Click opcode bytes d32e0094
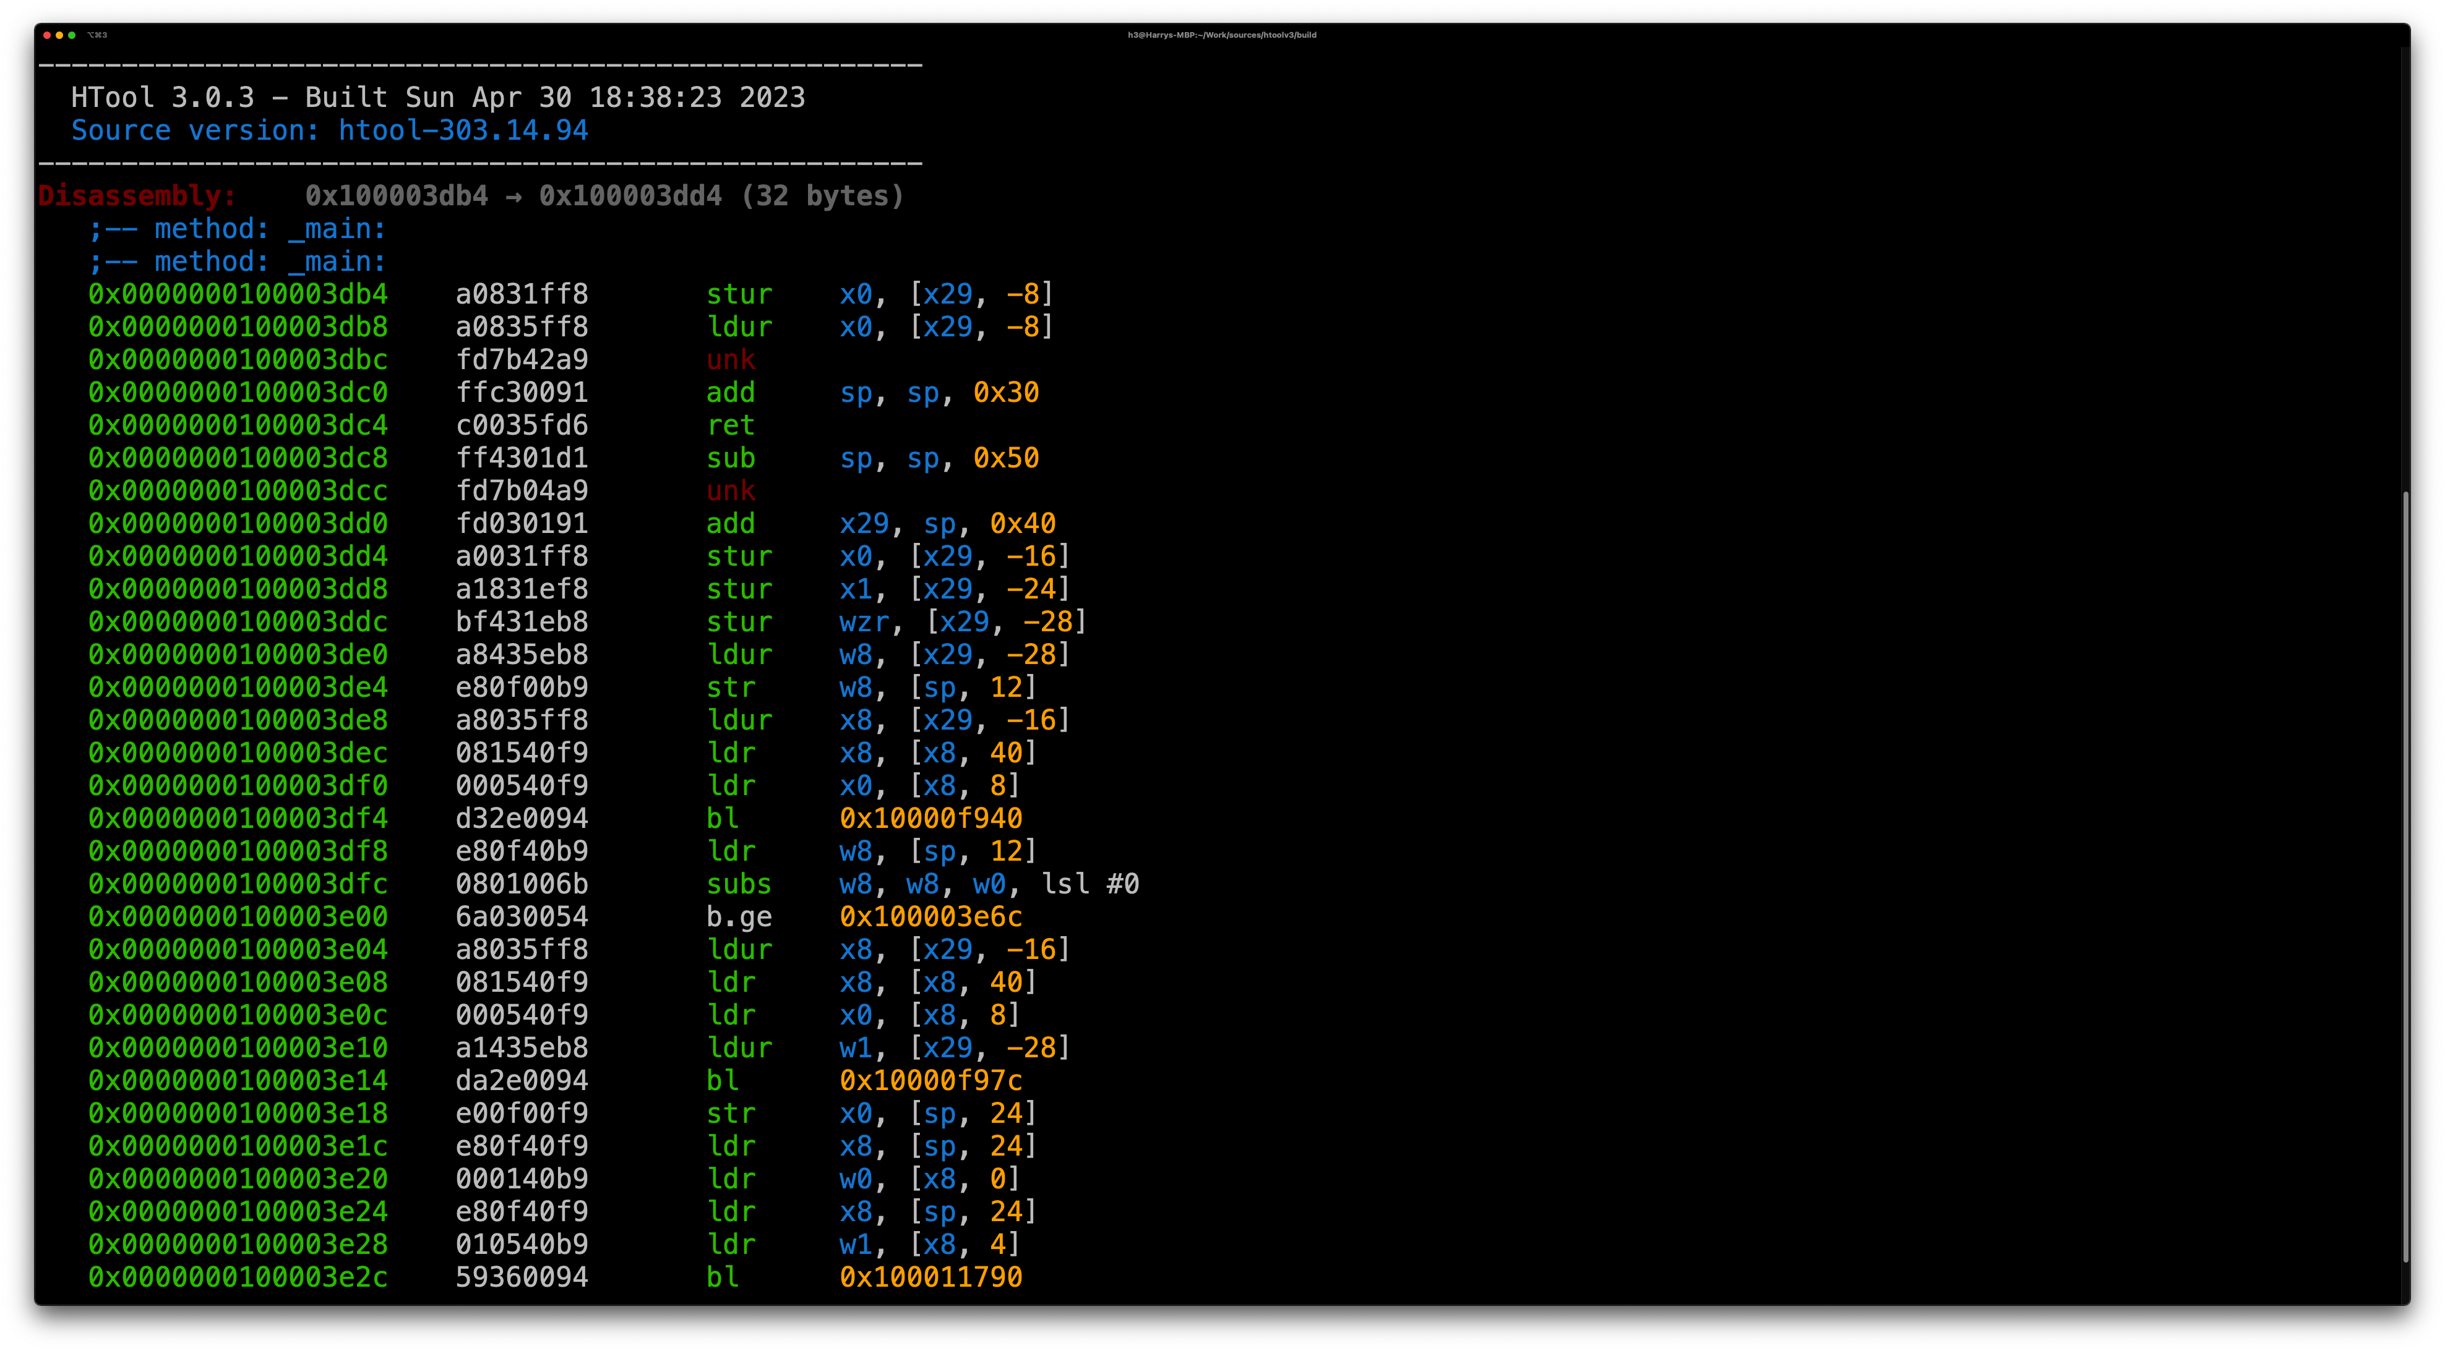 (x=522, y=819)
